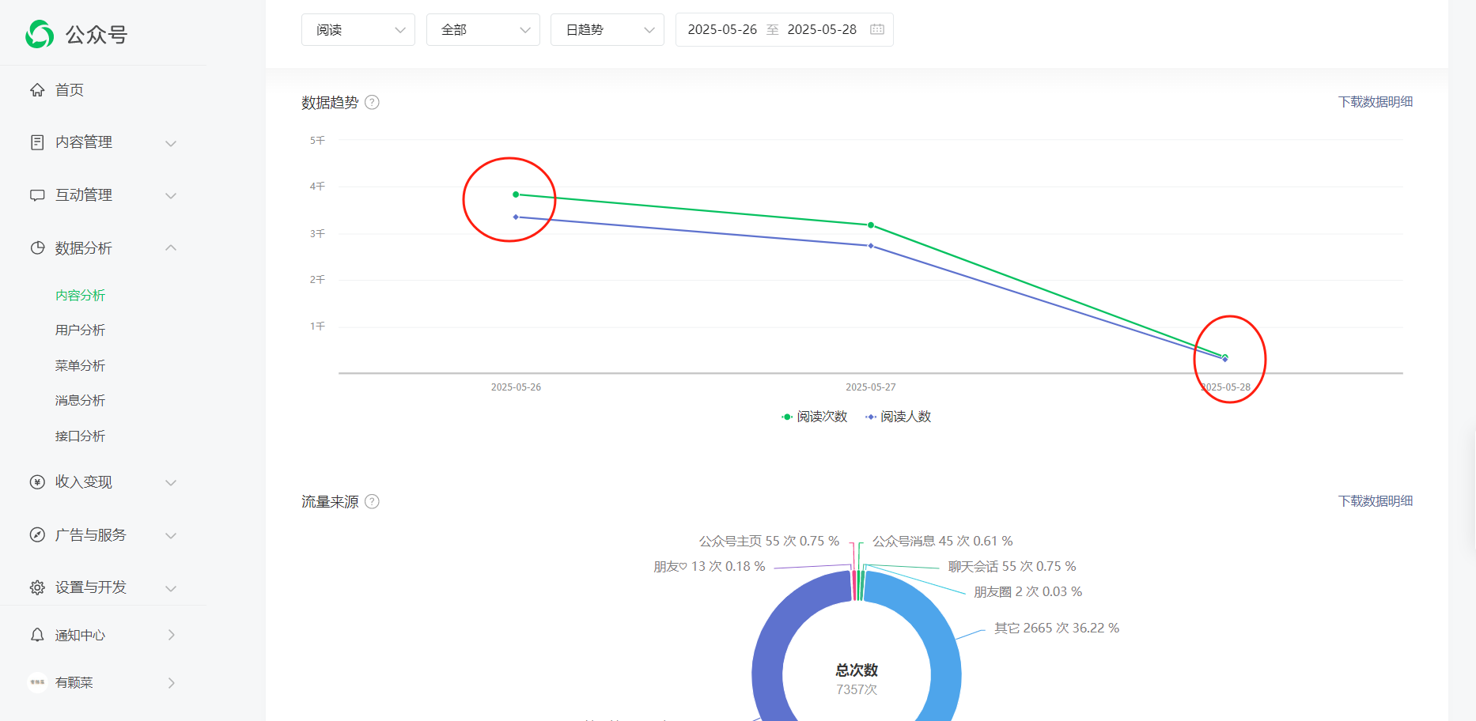Click 内容管理 menu label
The width and height of the screenshot is (1476, 721).
coord(83,142)
